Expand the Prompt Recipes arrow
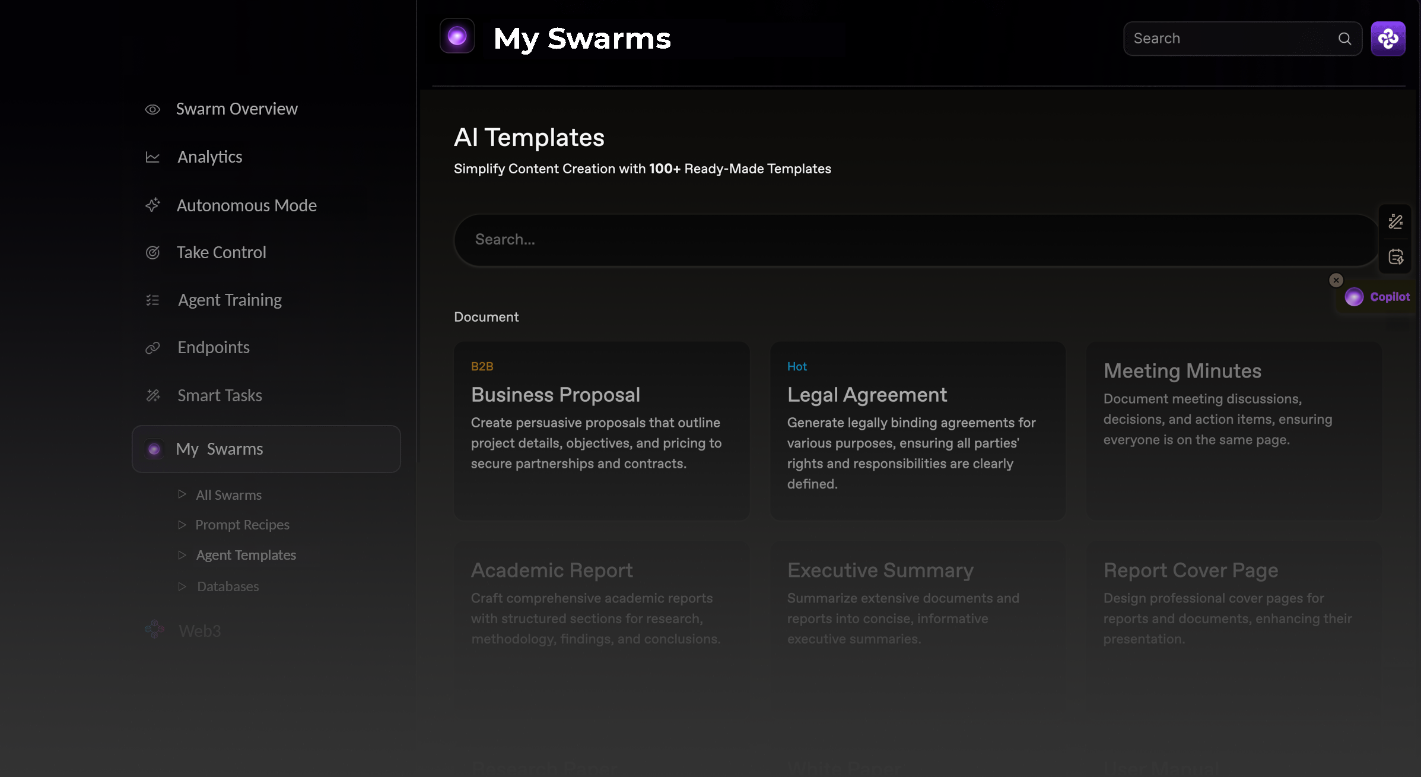 182,525
